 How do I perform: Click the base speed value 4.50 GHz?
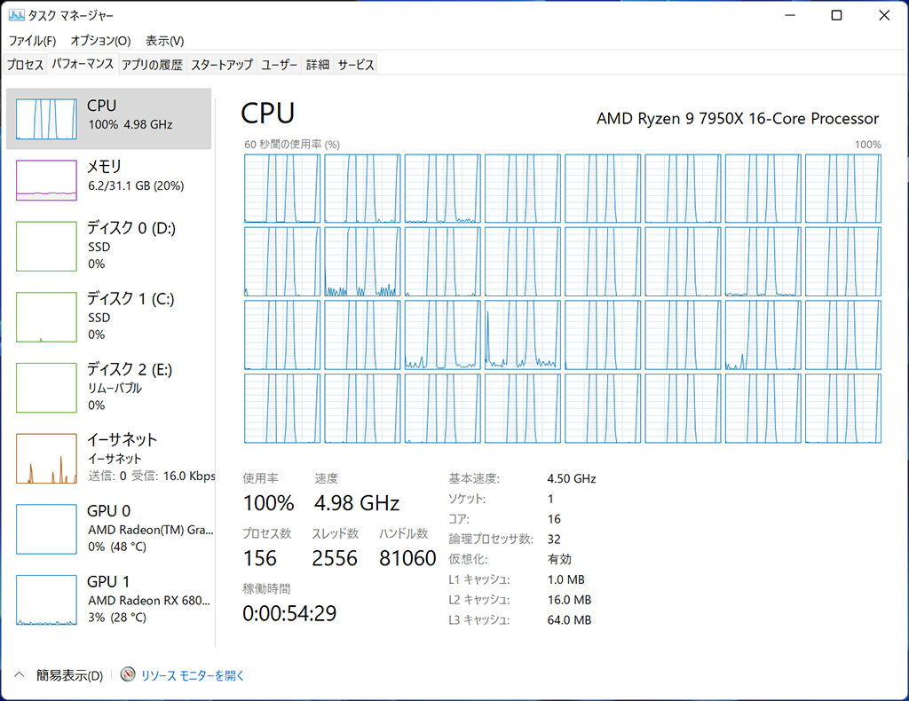coord(572,478)
